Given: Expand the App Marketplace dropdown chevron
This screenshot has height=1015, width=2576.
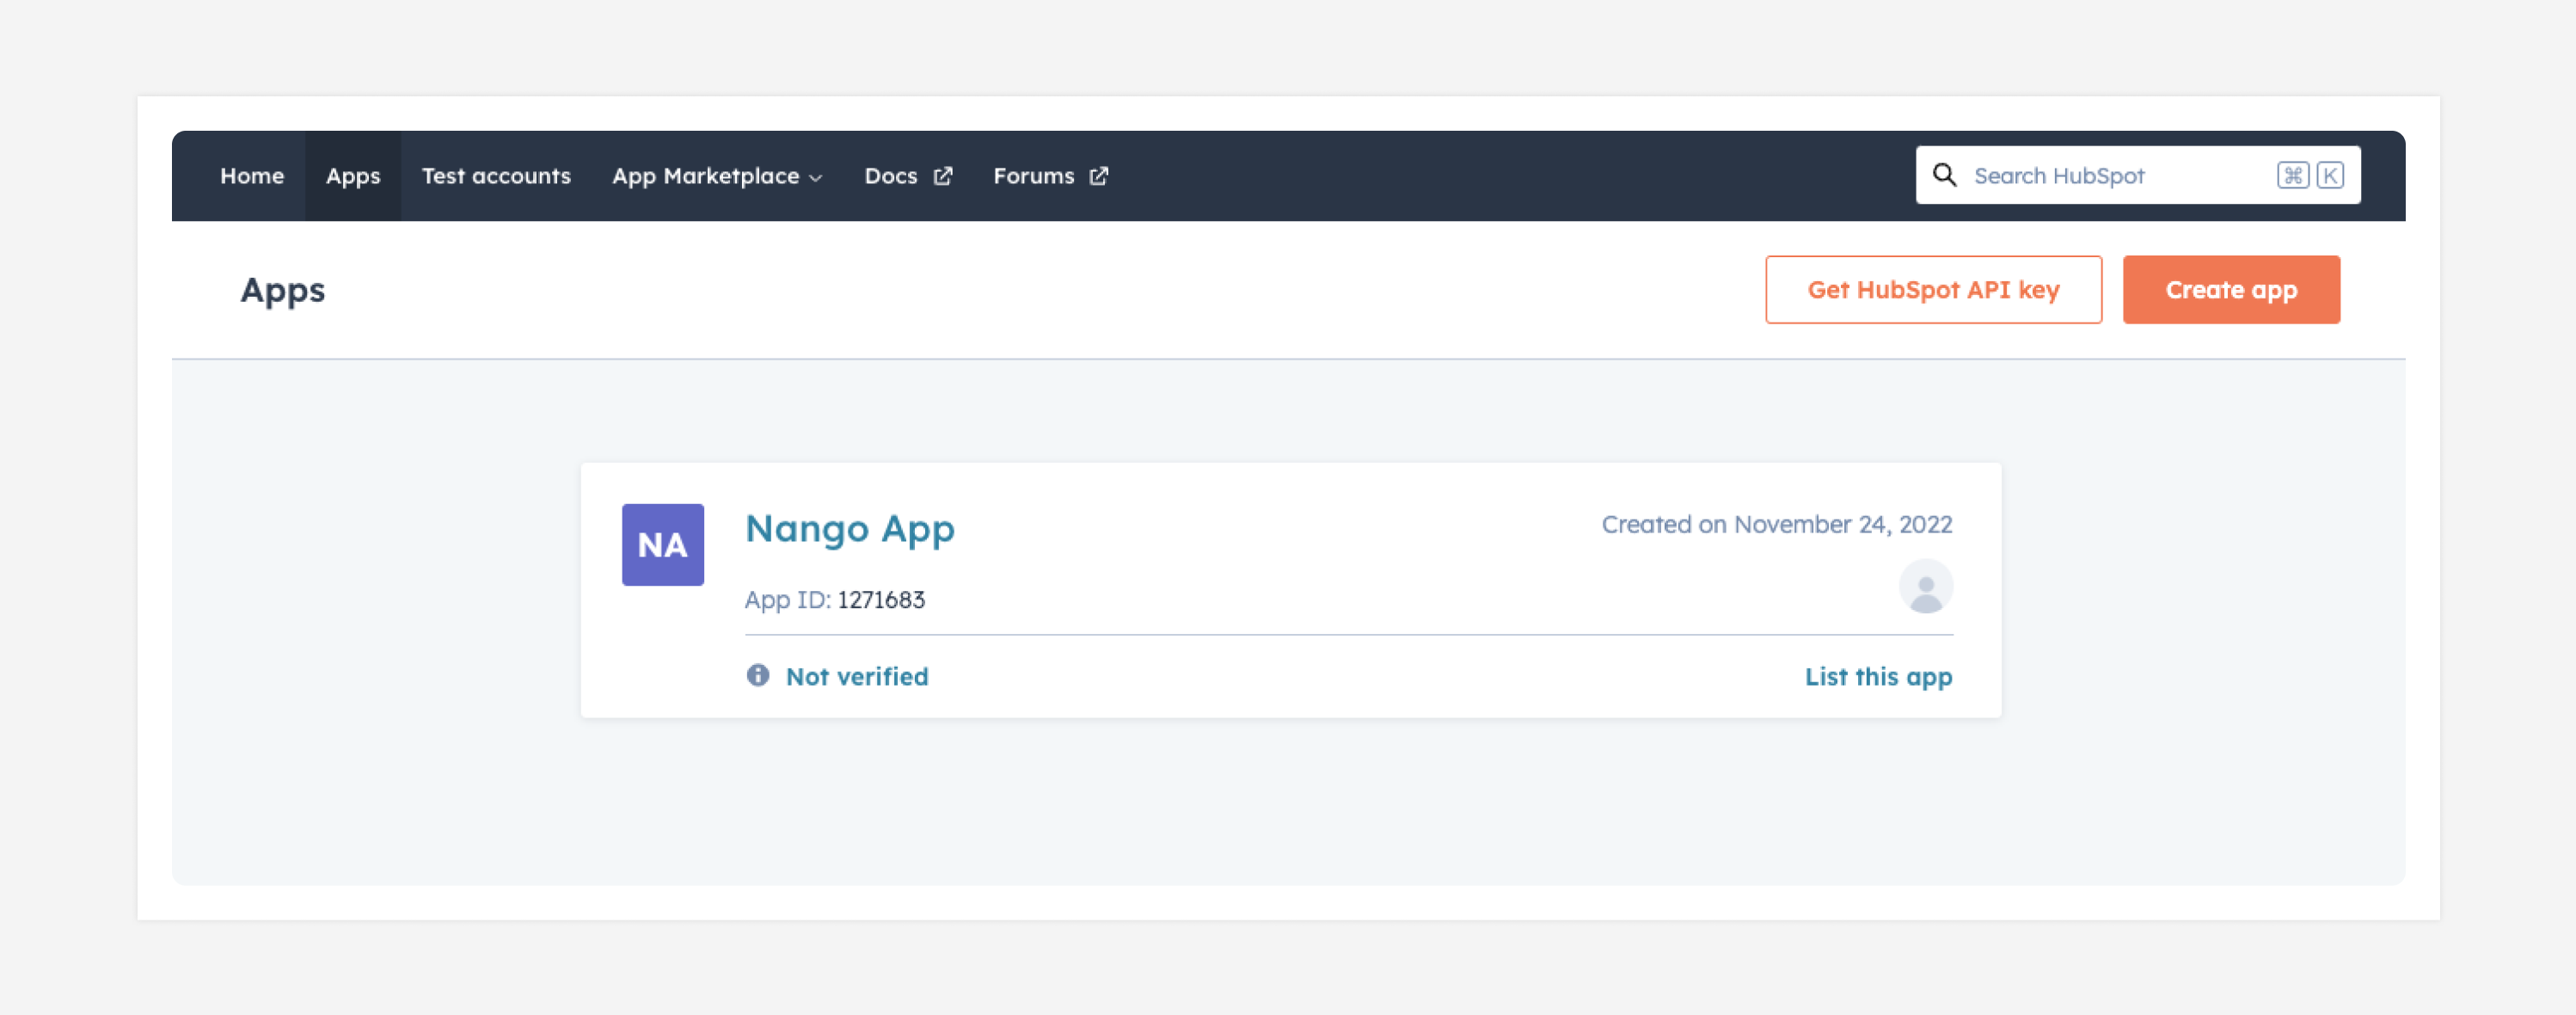Looking at the screenshot, I should click(815, 177).
